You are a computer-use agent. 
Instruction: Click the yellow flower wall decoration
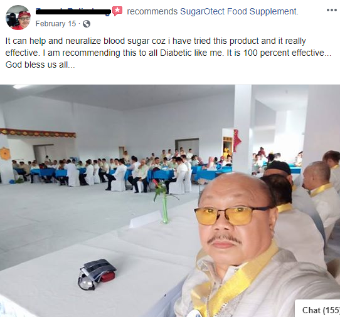click(5, 153)
